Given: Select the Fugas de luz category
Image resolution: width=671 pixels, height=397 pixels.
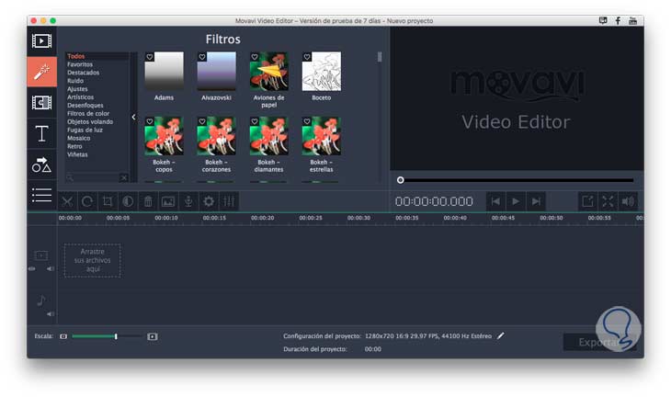Looking at the screenshot, I should 85,130.
